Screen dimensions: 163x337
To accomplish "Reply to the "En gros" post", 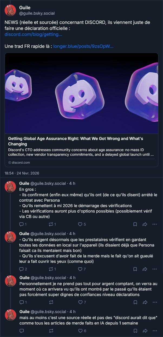I will 22,224.
